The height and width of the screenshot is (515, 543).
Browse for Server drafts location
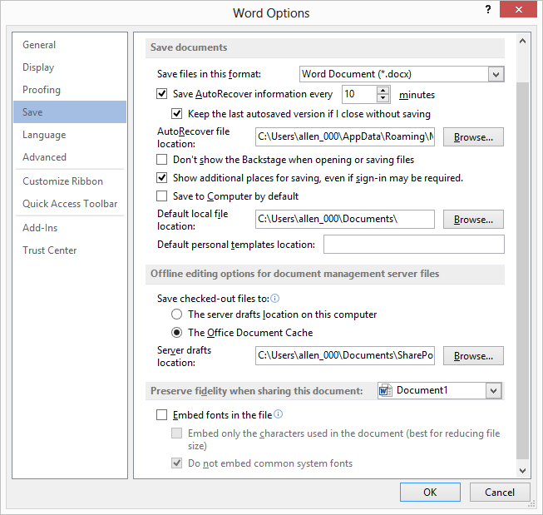point(473,356)
